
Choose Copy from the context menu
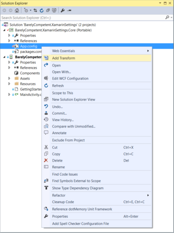pos(97,154)
